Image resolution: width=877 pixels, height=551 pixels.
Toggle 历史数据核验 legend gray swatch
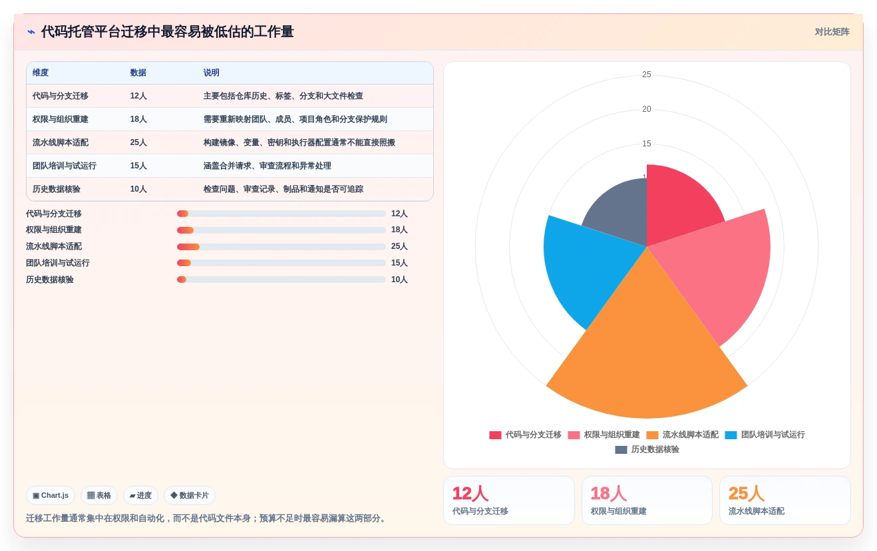tap(621, 450)
